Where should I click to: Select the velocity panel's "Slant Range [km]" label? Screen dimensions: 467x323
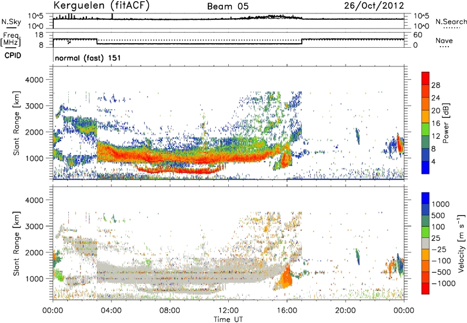(x=16, y=243)
